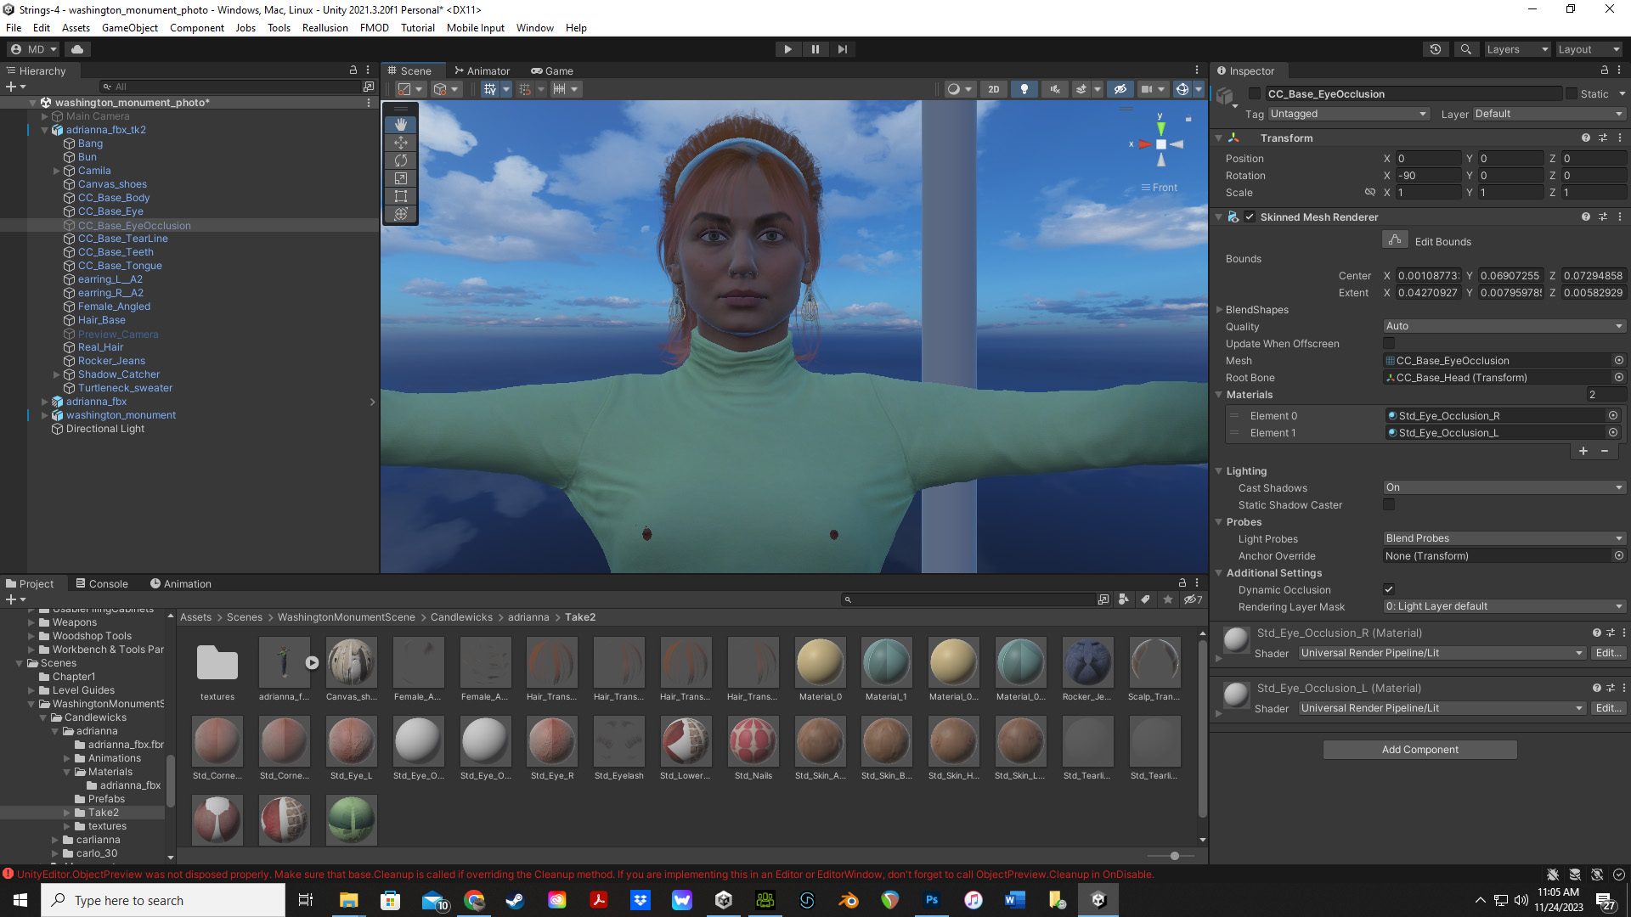Viewport: 1631px width, 917px height.
Task: Open the Cast Shadows dropdown
Action: tap(1504, 487)
